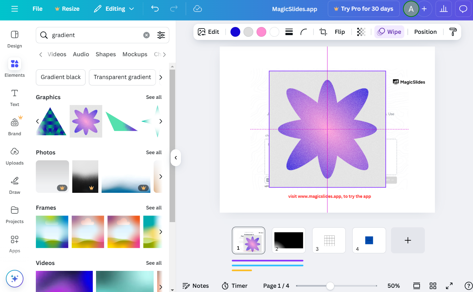Viewport: 473px width, 292px height.
Task: See all Graphics results
Action: coord(154,97)
